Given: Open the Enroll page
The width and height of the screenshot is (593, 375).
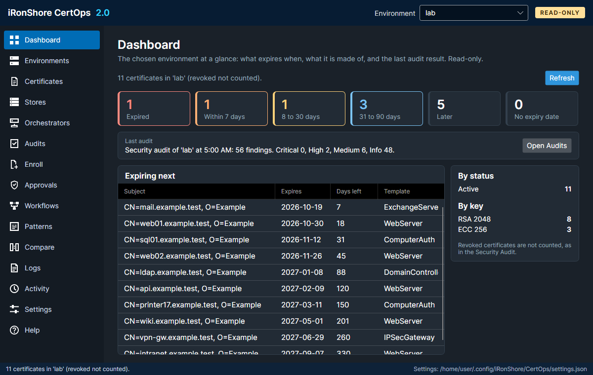Looking at the screenshot, I should (52, 164).
